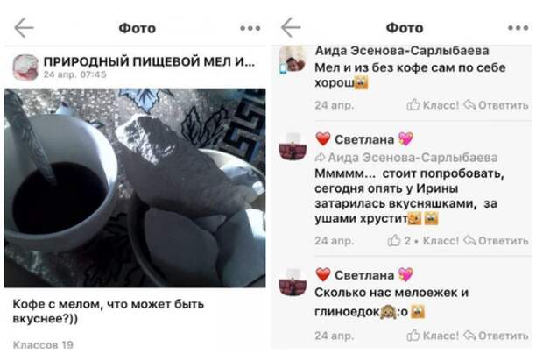Like Аида's comment with Класс!

pos(433,104)
